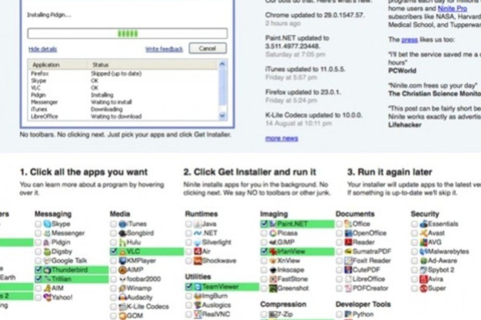Check the LibreOffice checkbox in Documents

(339, 279)
